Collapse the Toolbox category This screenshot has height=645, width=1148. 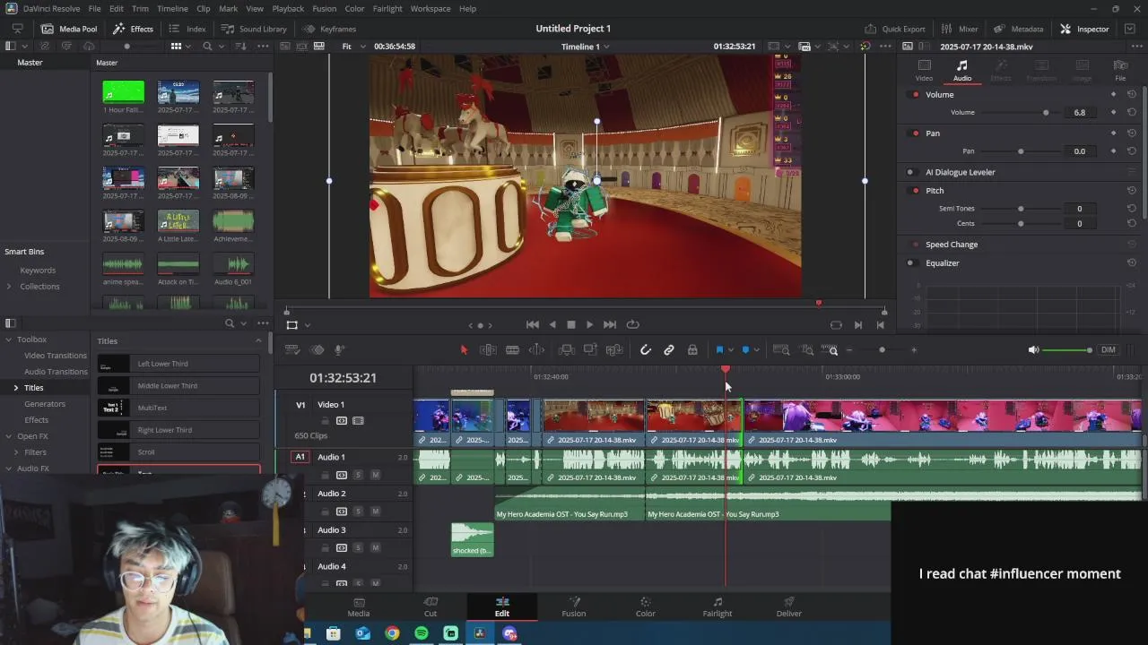(9, 340)
